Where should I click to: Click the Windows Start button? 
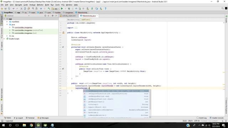coord(3,125)
